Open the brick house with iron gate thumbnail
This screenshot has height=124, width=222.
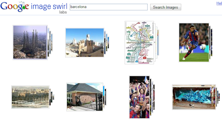(x=85, y=97)
